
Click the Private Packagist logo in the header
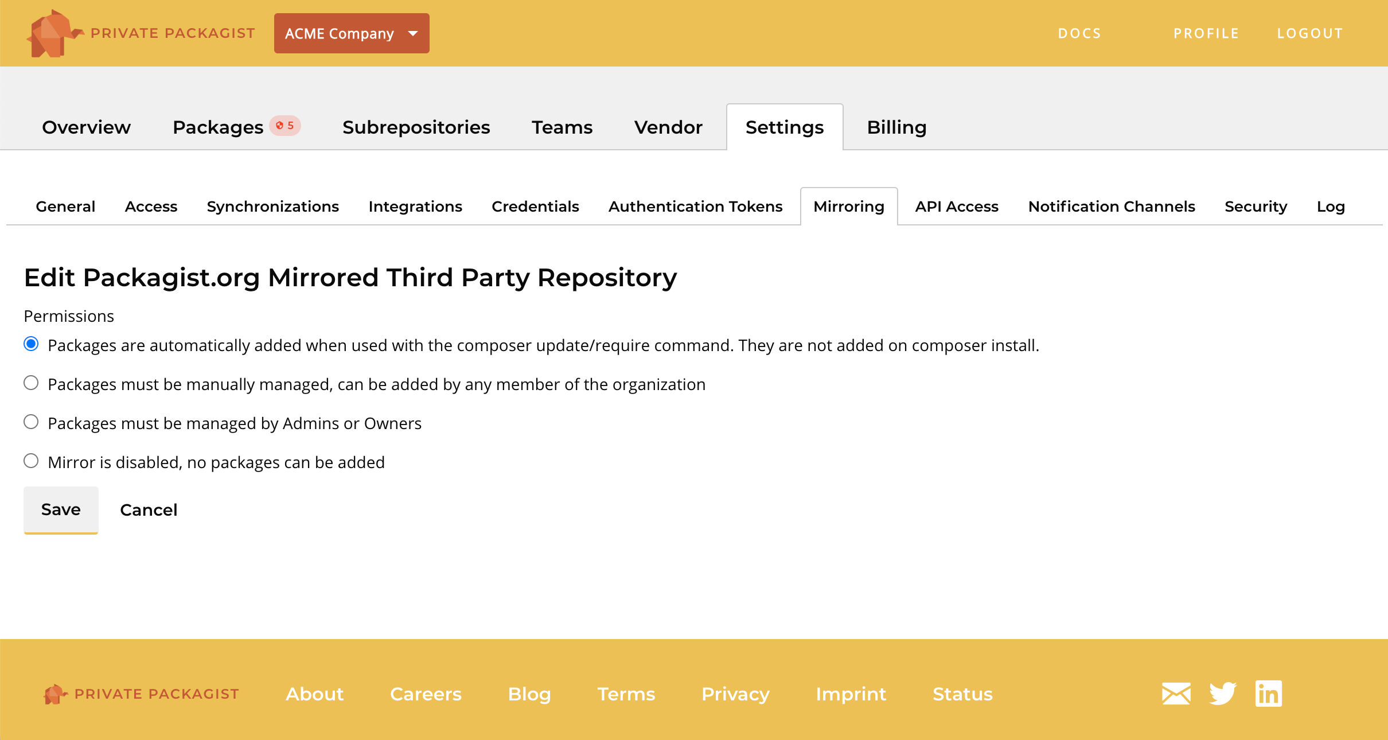pos(141,33)
